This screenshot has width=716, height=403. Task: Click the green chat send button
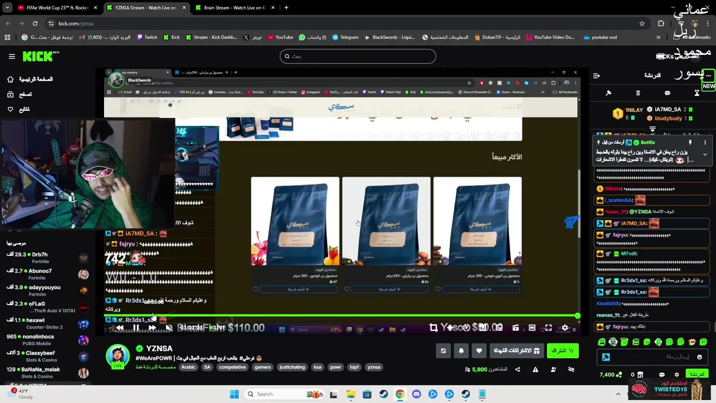[x=697, y=374]
